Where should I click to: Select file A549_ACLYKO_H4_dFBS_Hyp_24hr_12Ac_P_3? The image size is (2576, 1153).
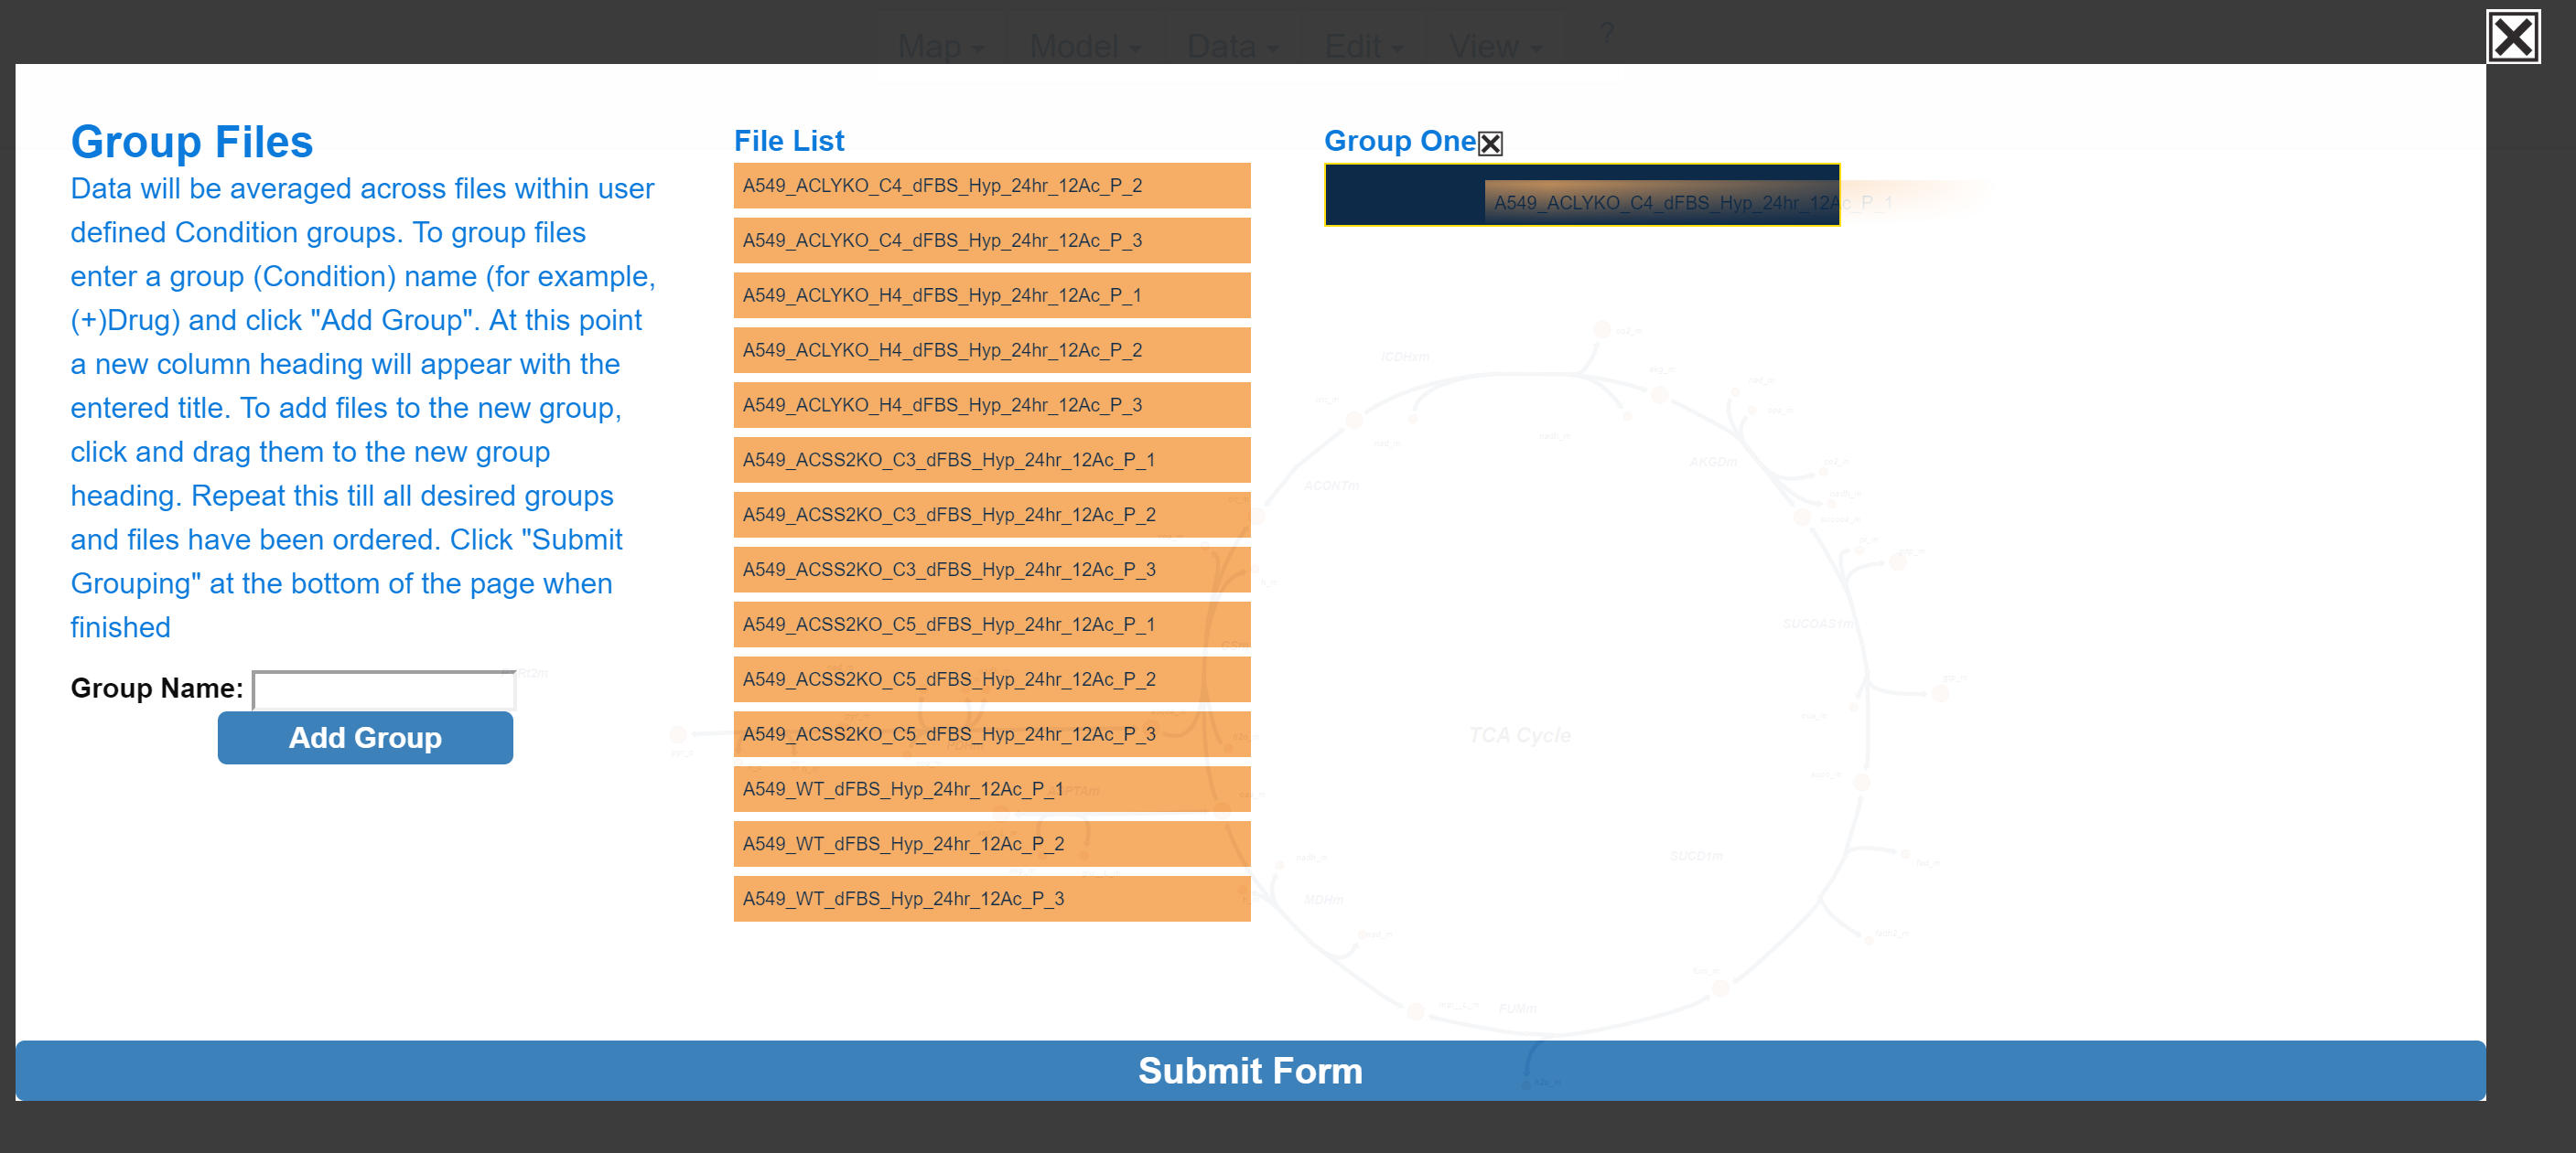coord(992,406)
